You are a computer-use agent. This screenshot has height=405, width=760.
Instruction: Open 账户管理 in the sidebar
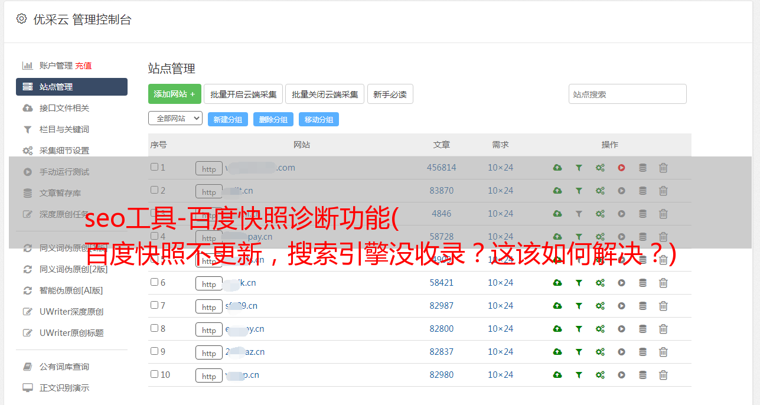56,66
